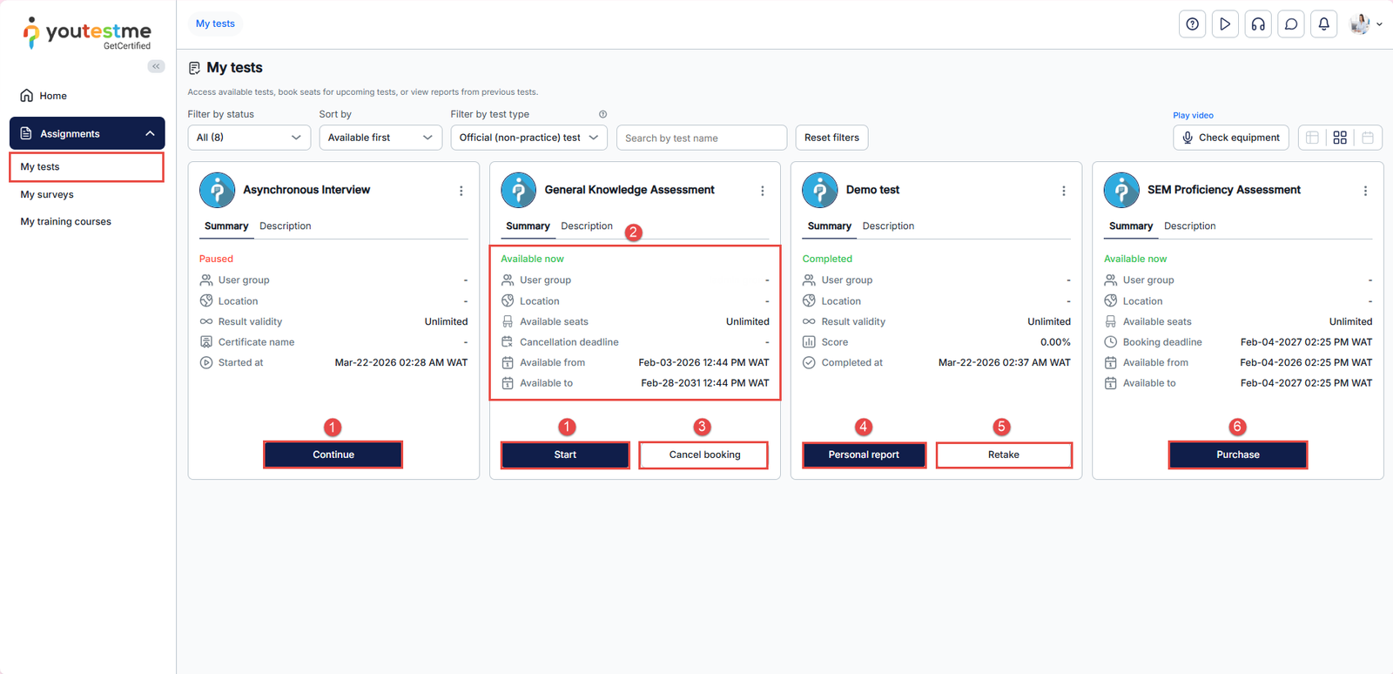
Task: Open three-dot menu on Demo test card
Action: pyautogui.click(x=1063, y=191)
